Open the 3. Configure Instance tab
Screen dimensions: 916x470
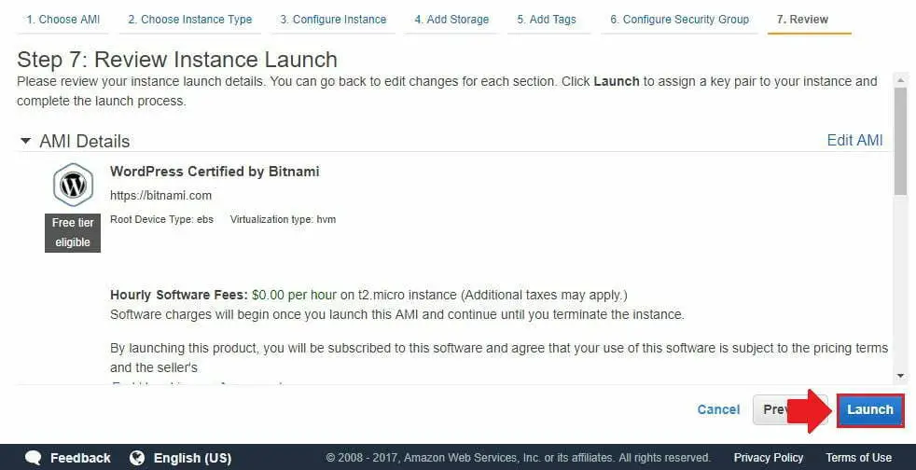[333, 20]
